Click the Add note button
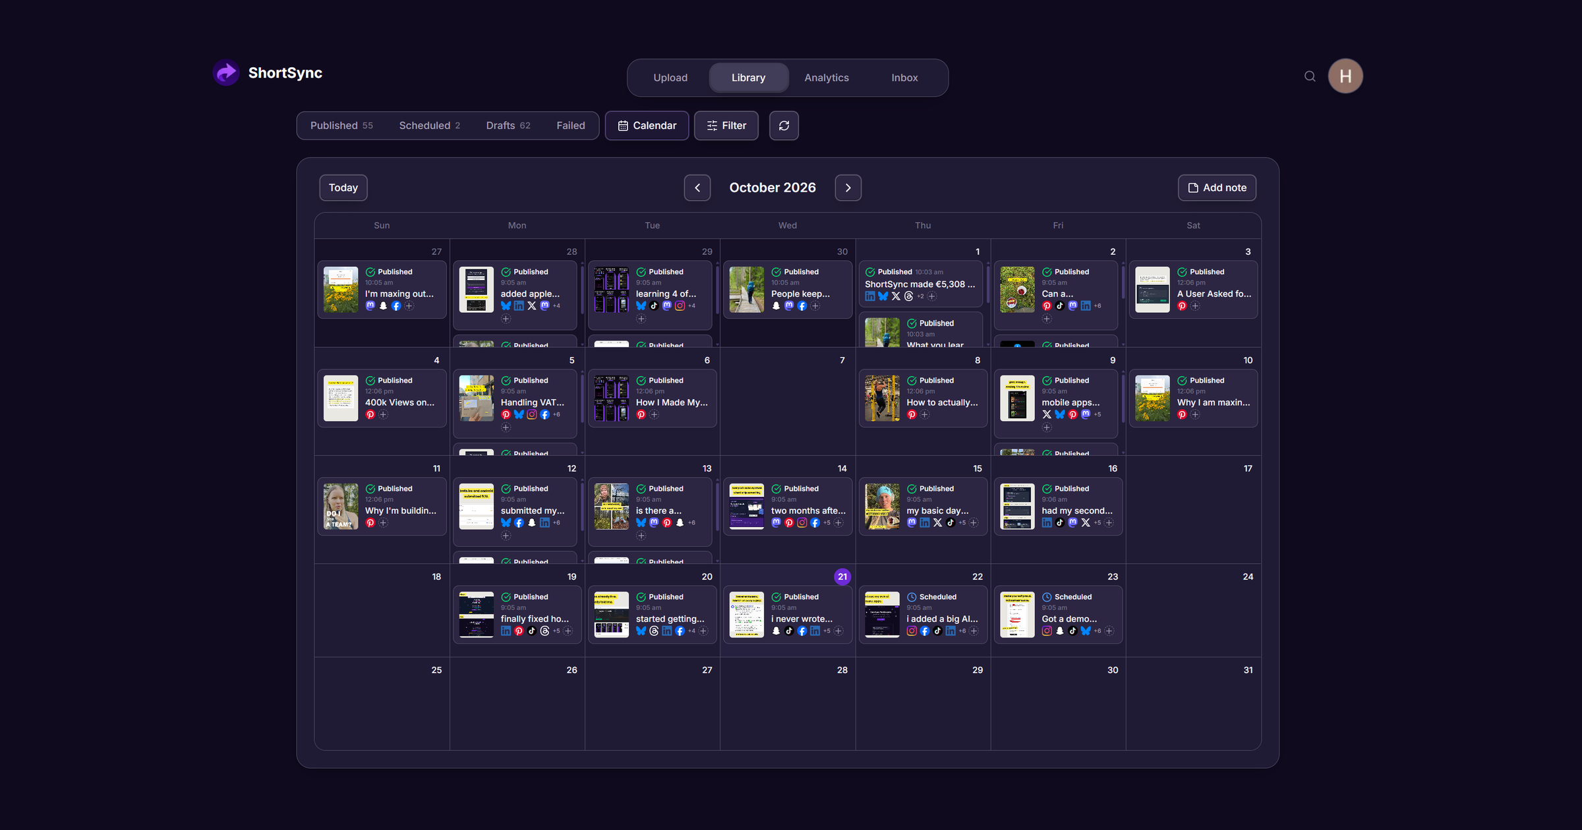This screenshot has height=830, width=1582. [1217, 188]
